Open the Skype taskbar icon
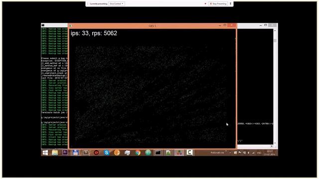The width and height of the screenshot is (319, 179). click(107, 153)
